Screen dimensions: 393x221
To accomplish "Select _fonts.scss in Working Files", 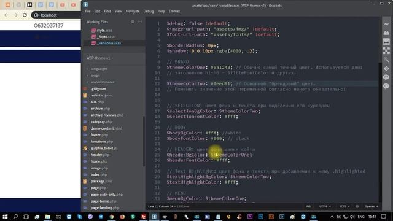I will [x=106, y=37].
